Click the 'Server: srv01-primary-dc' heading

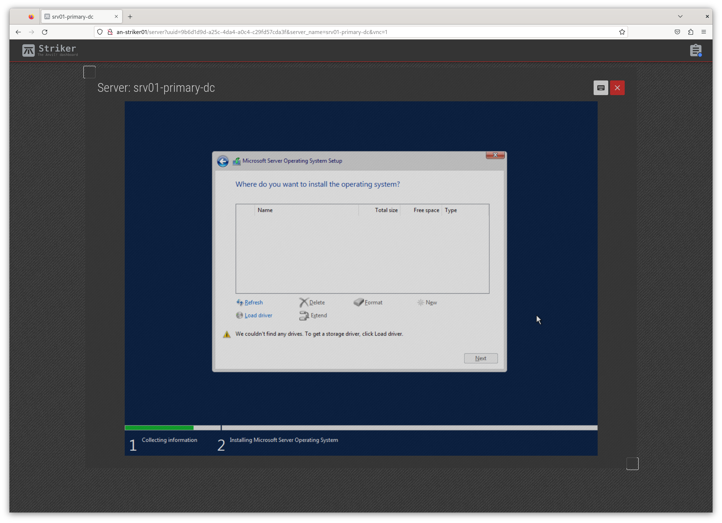[x=156, y=88]
